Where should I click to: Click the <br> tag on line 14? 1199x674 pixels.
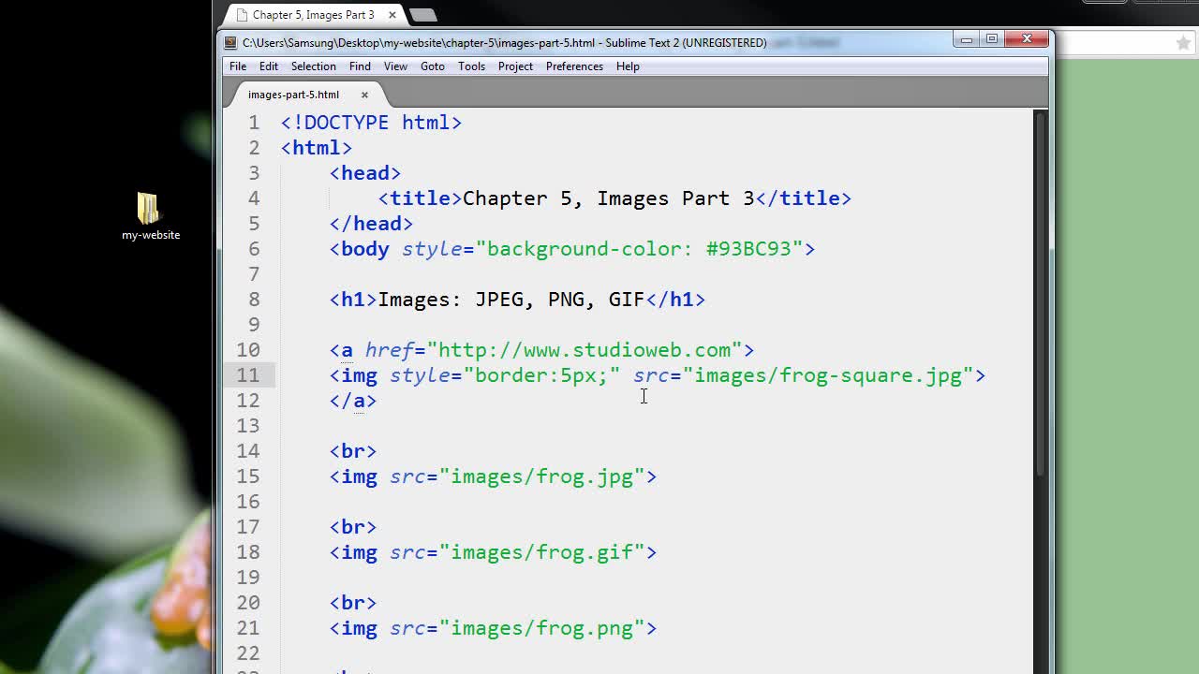coord(353,451)
